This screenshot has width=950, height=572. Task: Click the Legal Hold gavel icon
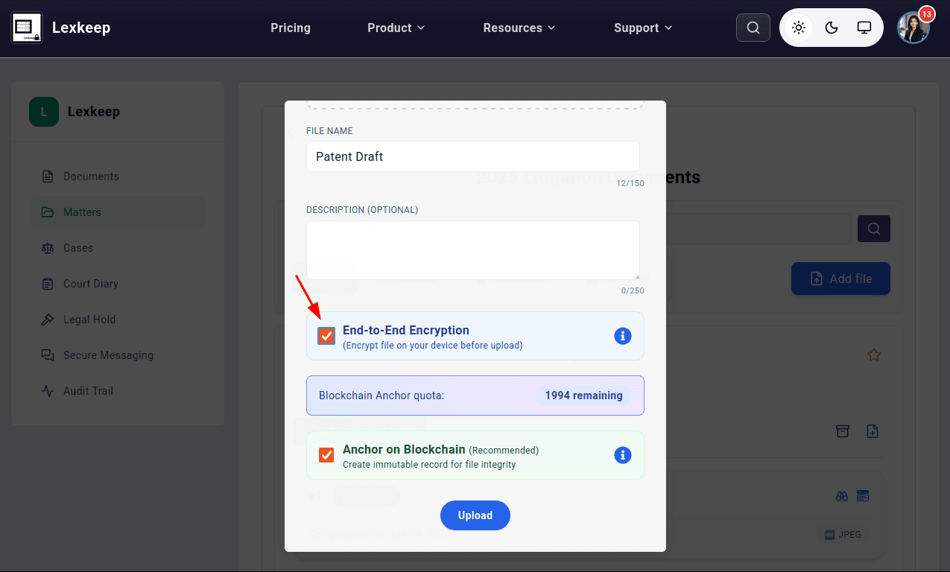[x=48, y=320]
